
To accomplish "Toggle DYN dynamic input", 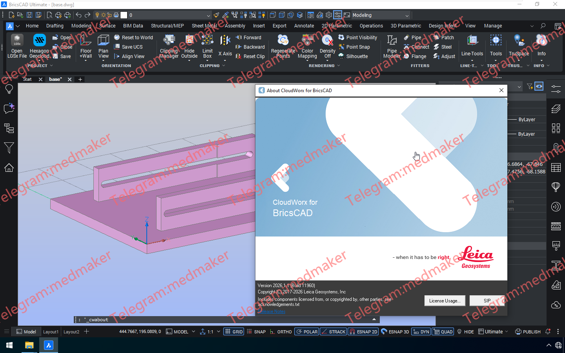I will pyautogui.click(x=421, y=331).
